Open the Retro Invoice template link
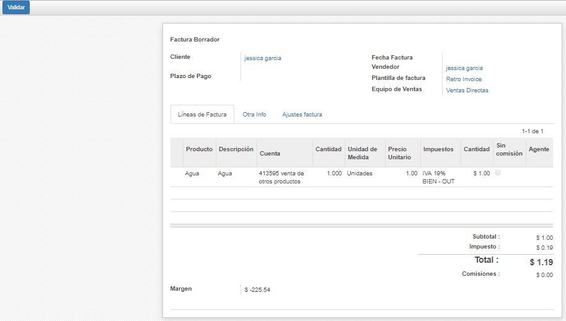Viewport: 566px width, 321px height. coord(464,79)
